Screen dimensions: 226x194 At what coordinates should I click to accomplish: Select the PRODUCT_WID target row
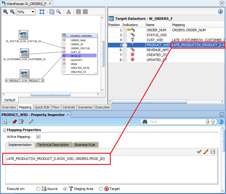click(166, 45)
